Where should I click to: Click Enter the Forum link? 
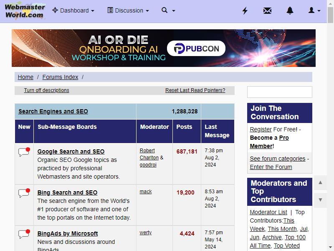tap(271, 167)
